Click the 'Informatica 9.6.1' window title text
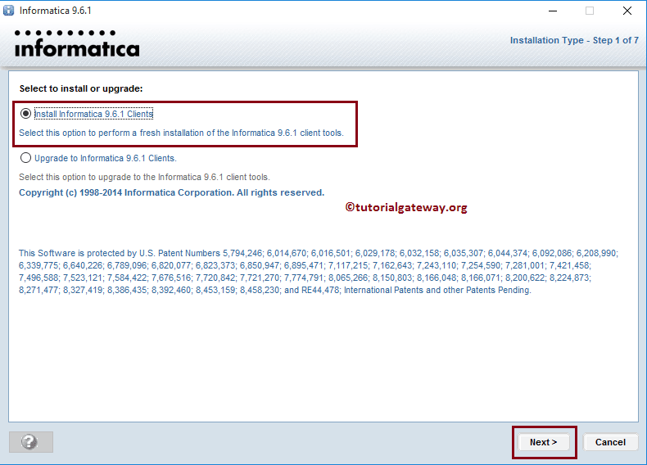This screenshot has height=465, width=647. click(56, 11)
